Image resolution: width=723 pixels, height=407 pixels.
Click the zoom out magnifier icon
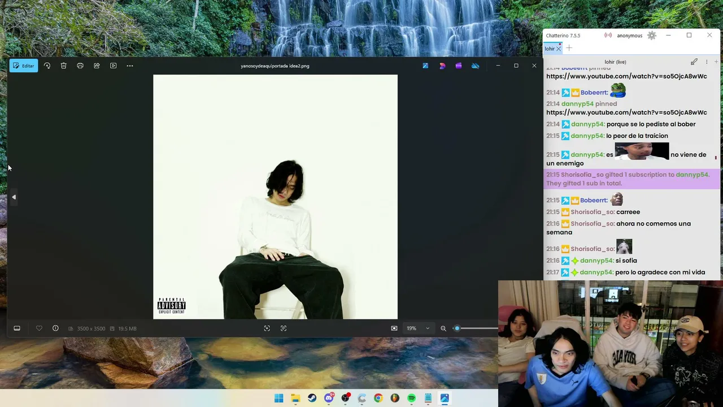(x=443, y=328)
